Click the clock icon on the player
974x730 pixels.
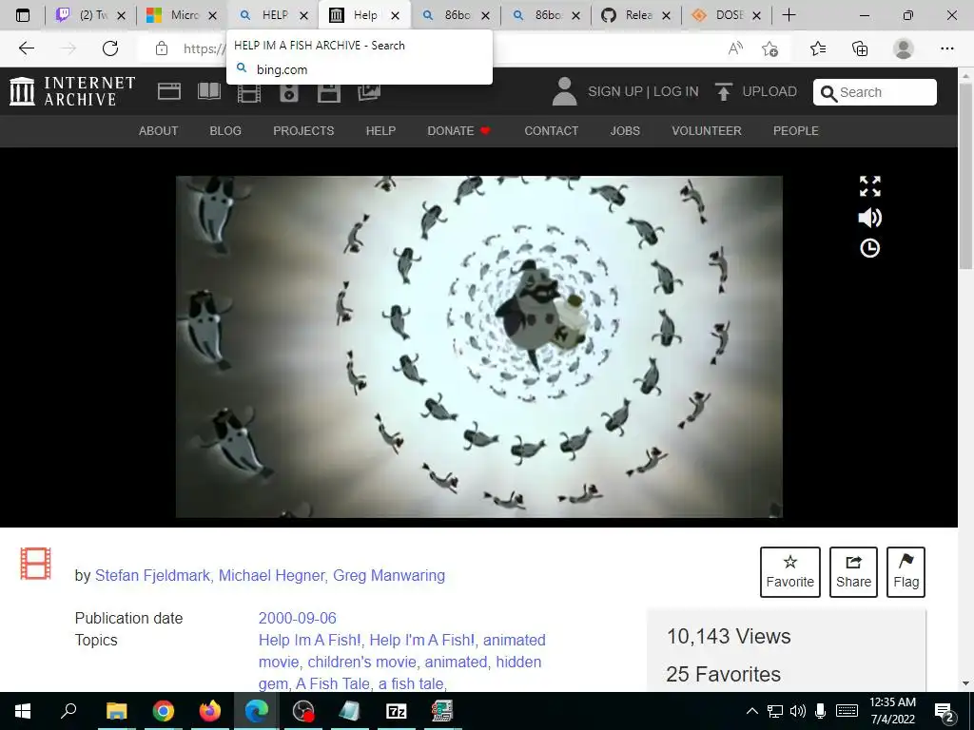[x=869, y=248]
